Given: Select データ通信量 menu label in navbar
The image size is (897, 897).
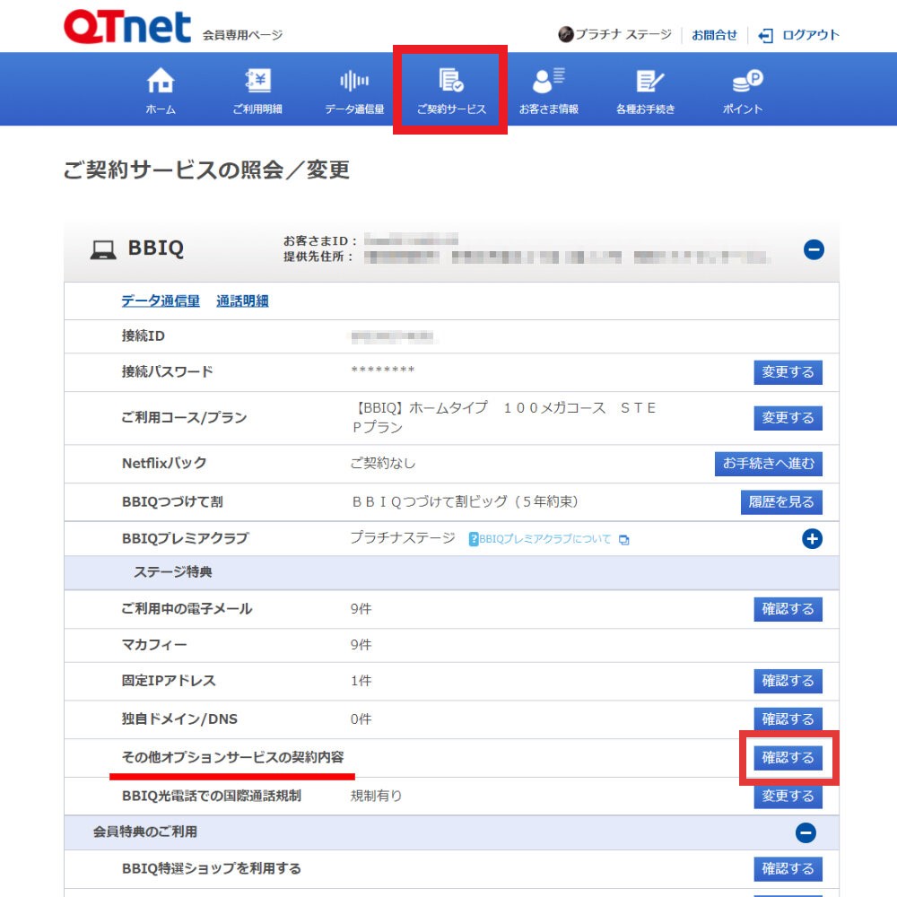Looking at the screenshot, I should point(354,109).
